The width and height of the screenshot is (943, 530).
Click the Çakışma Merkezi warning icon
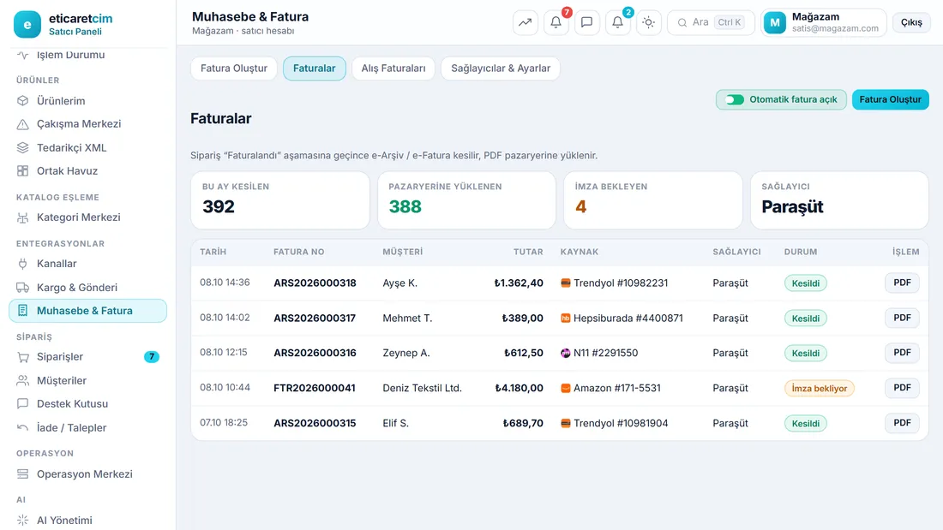23,124
